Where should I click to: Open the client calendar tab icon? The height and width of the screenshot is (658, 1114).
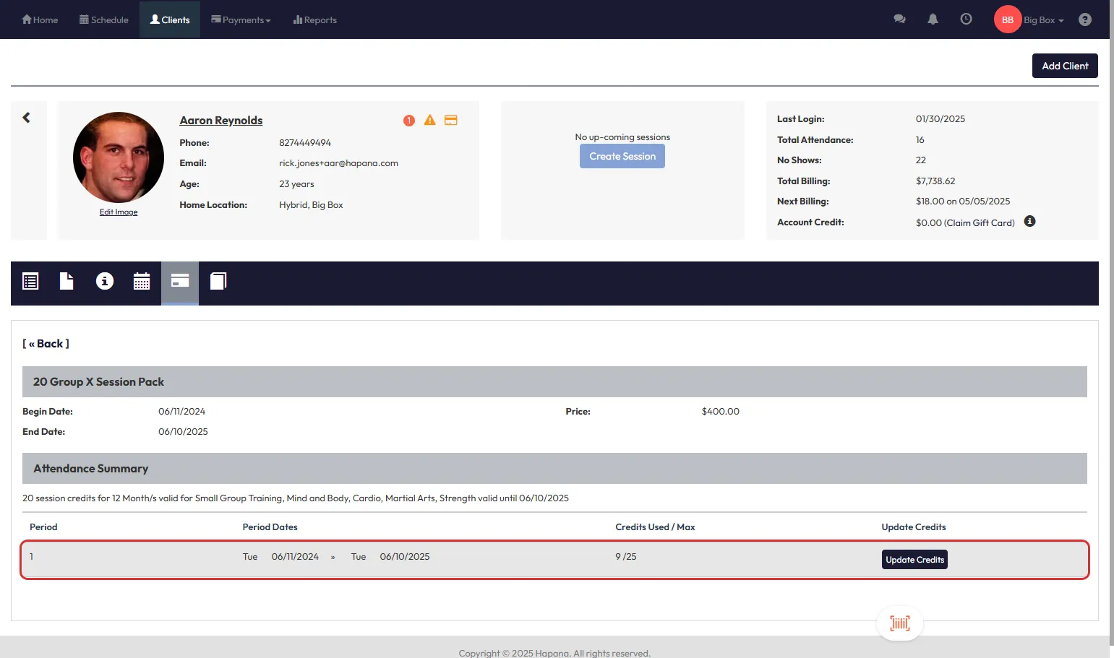tap(142, 282)
